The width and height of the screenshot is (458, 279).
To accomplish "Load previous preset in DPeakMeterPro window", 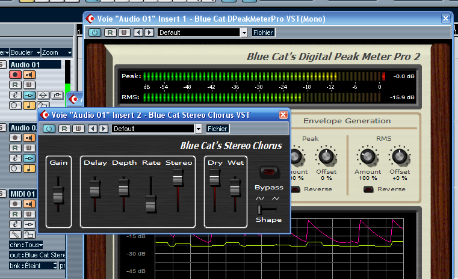I will [x=138, y=32].
